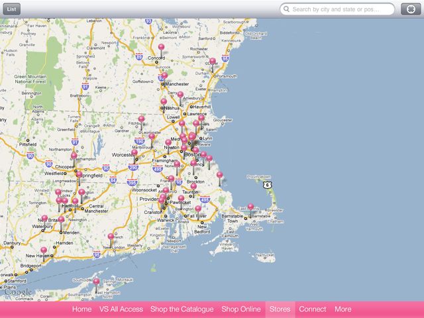Tap the store pin near Fall River
The width and height of the screenshot is (424, 318).
click(198, 209)
